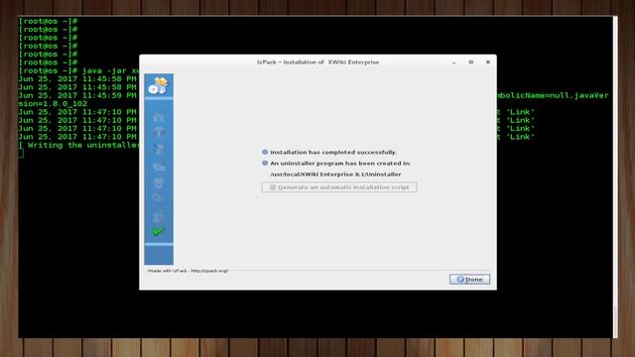Viewport: 635px width, 357px height.
Task: Click 'Writing the uninstaller' line in terminal
Action: 78,145
